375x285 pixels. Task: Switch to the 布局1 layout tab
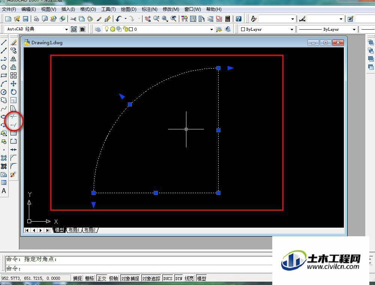pos(74,230)
